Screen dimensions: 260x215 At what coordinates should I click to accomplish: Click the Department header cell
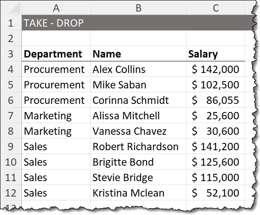53,54
